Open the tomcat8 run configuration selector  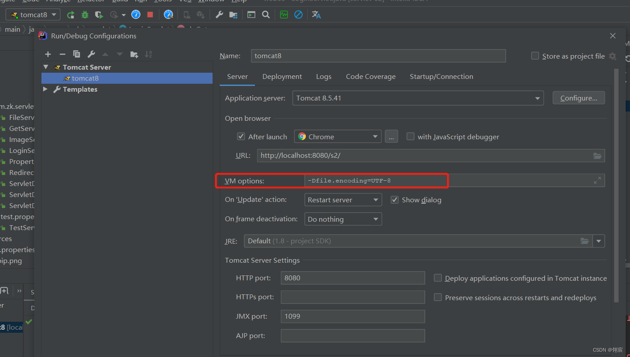[33, 15]
